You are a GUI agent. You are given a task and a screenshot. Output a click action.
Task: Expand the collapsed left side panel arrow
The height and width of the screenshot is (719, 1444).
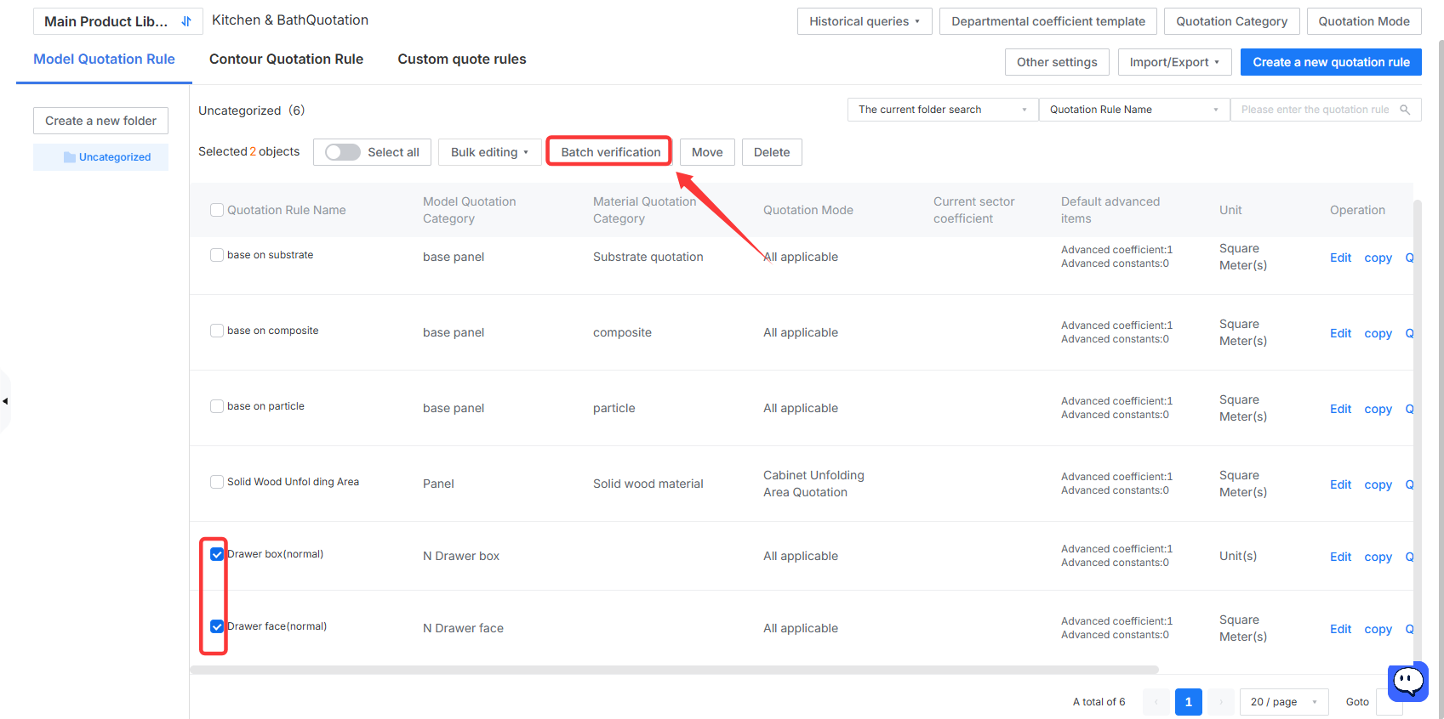coord(5,401)
